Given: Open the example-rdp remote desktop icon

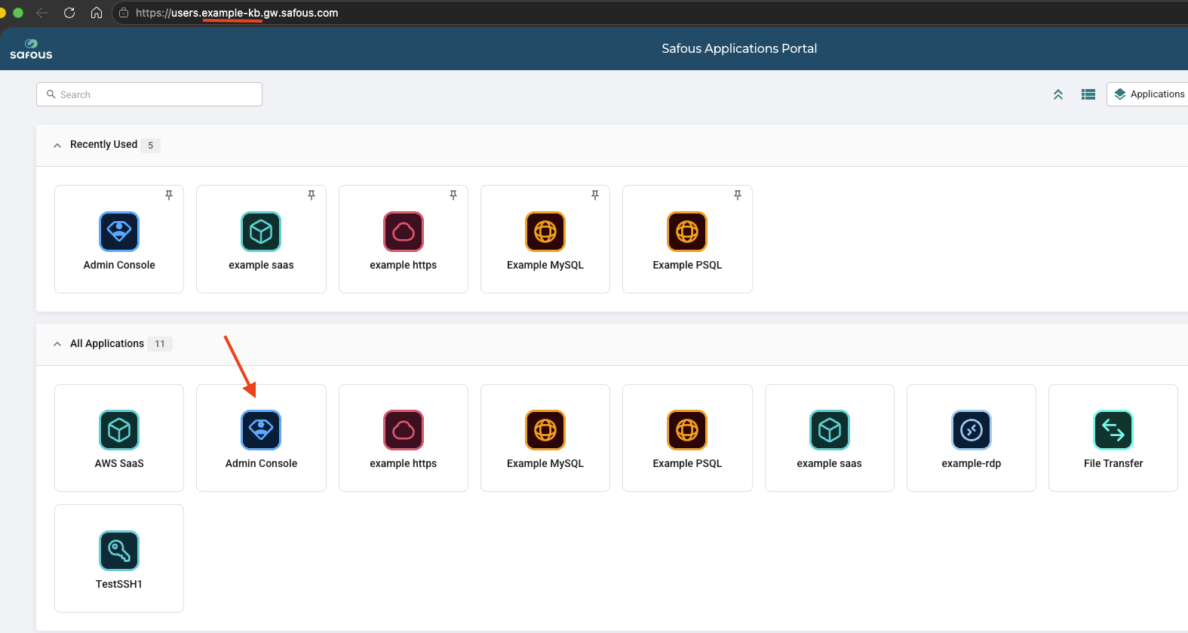Looking at the screenshot, I should point(972,430).
